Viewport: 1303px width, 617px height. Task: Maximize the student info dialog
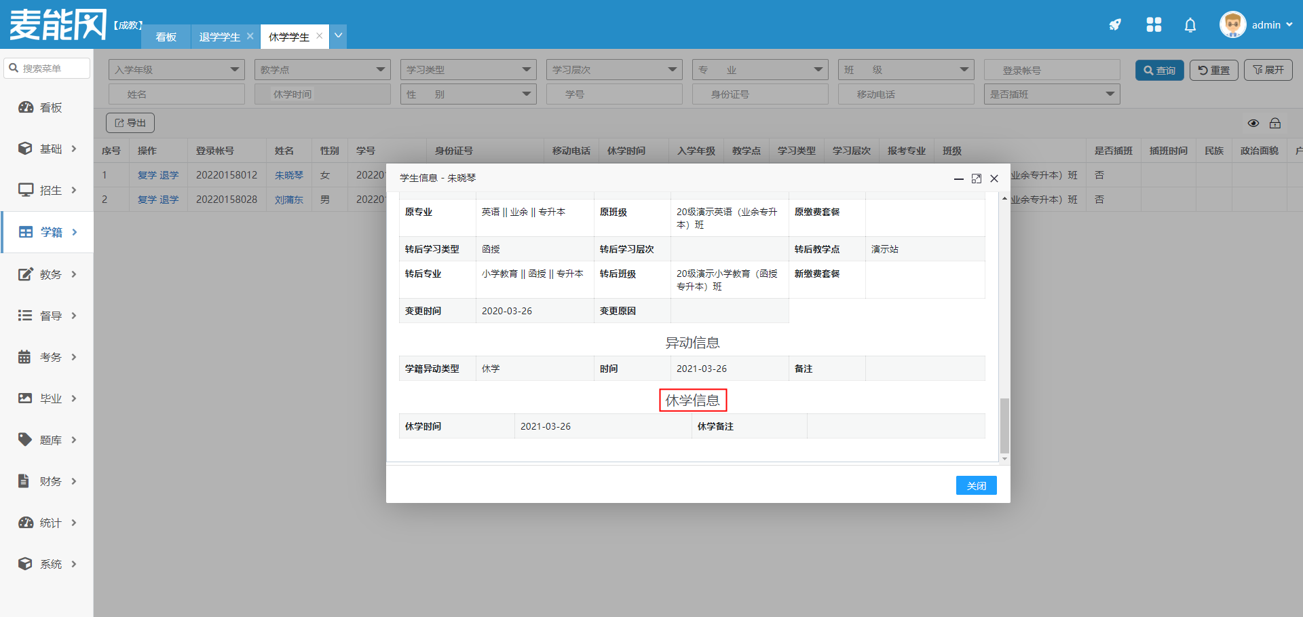point(976,179)
